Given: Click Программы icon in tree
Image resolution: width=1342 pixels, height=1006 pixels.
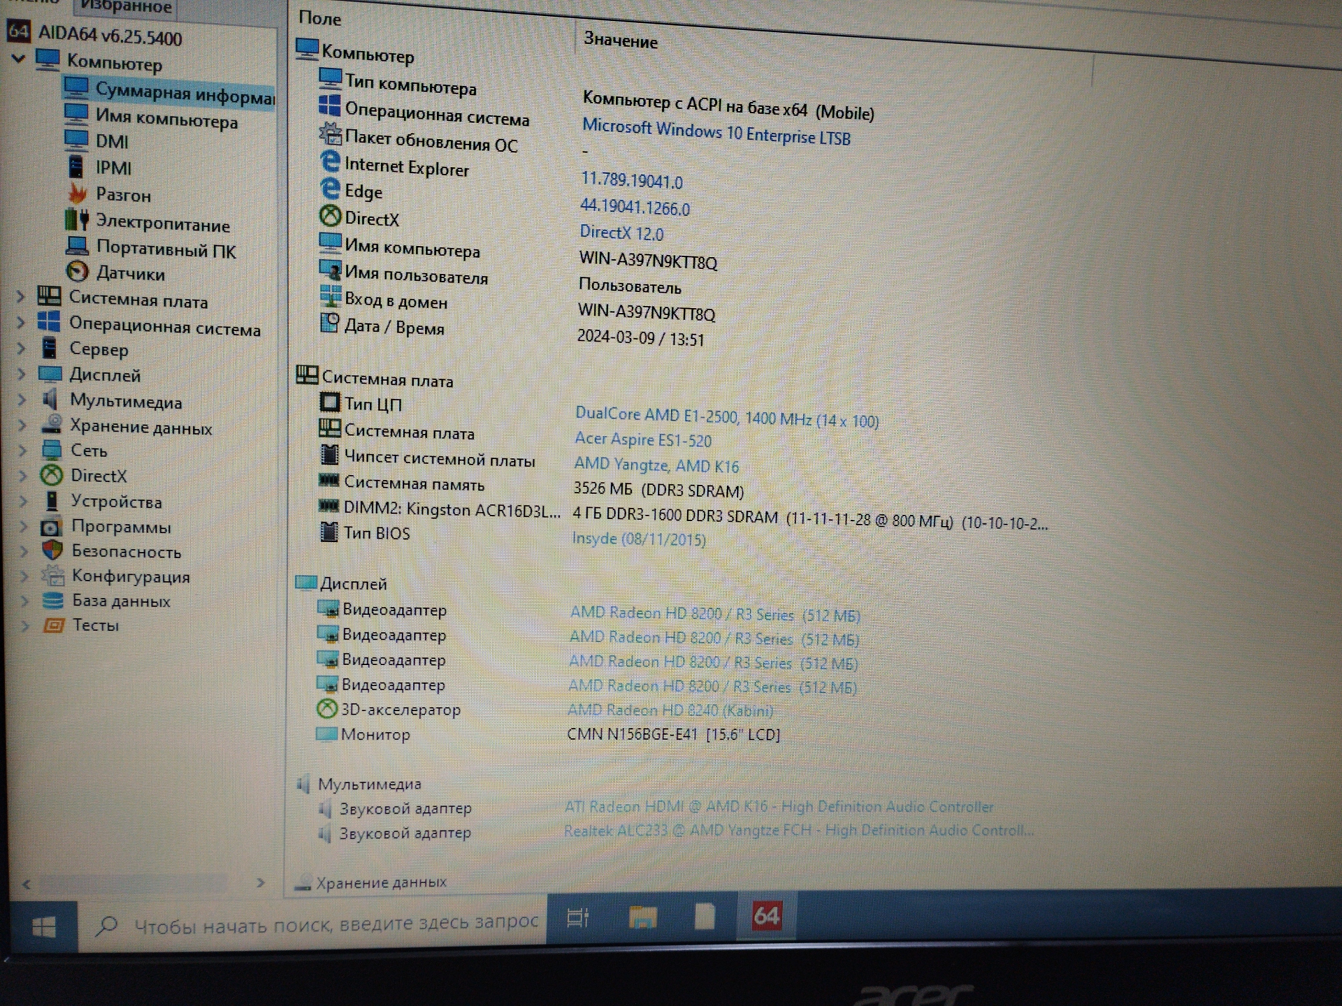Looking at the screenshot, I should click(52, 526).
